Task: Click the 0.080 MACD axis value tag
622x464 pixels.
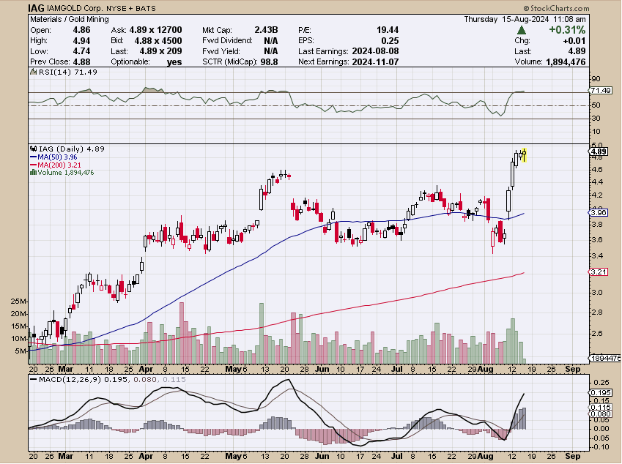Action: [601, 414]
